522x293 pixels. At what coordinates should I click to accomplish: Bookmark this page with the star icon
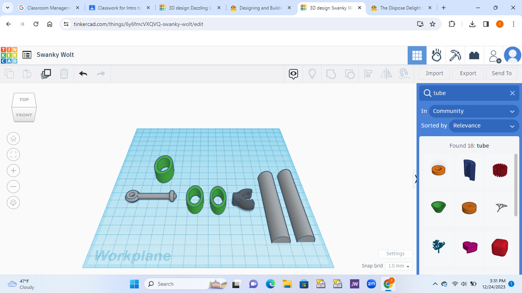[433, 24]
